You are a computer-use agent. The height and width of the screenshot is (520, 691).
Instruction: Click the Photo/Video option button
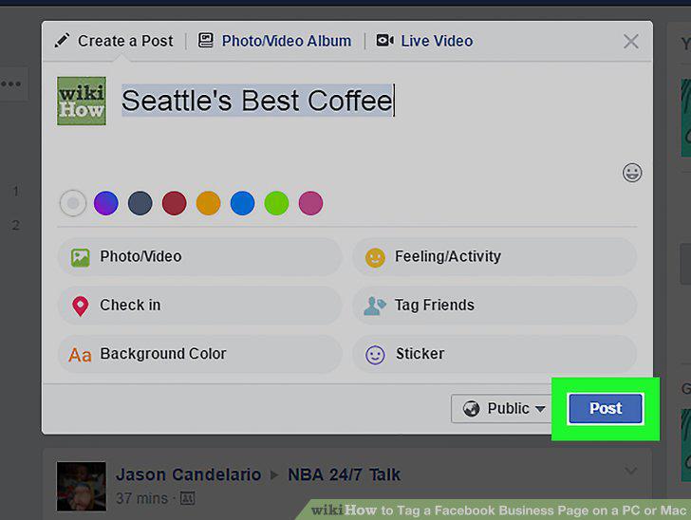click(x=199, y=257)
